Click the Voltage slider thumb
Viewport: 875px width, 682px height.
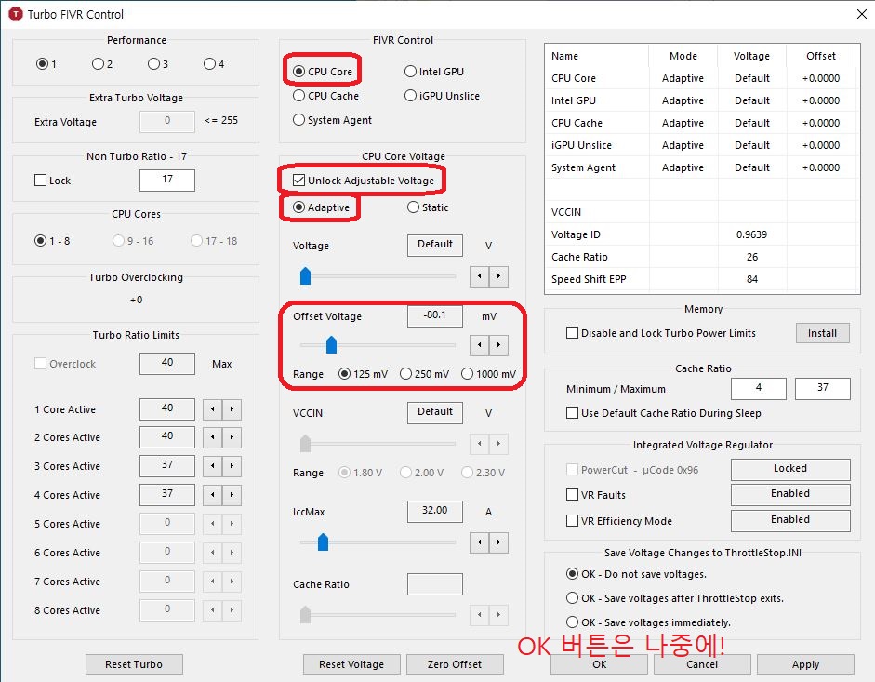(305, 276)
